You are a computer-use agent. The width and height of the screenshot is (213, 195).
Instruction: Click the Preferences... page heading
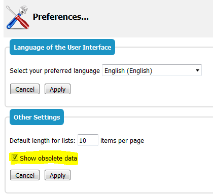coord(61,17)
